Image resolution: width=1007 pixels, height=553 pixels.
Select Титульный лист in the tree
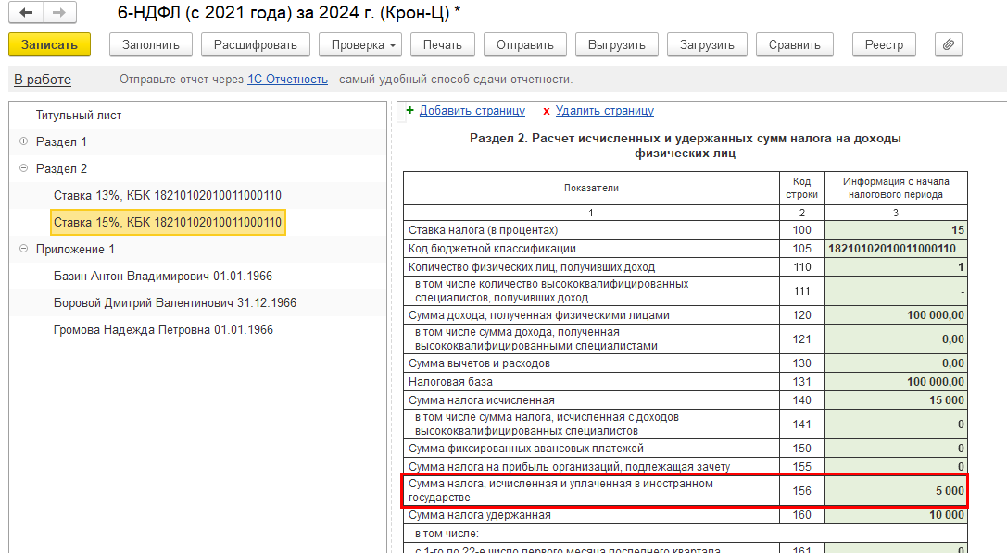(x=79, y=116)
